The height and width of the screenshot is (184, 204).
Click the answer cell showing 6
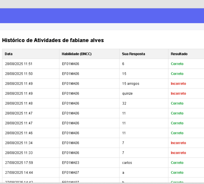pyautogui.click(x=123, y=64)
